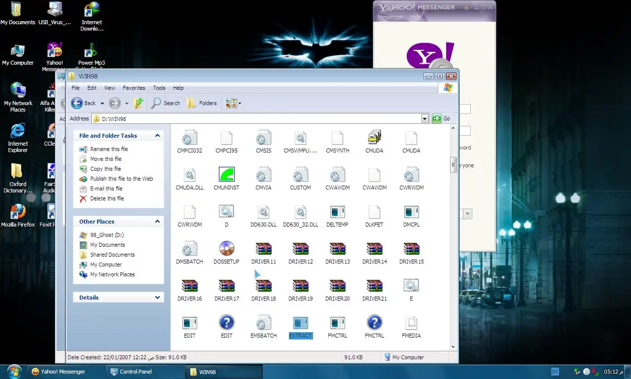Open the Windows Start orb
Viewport: 631px width, 379px height.
coord(14,371)
